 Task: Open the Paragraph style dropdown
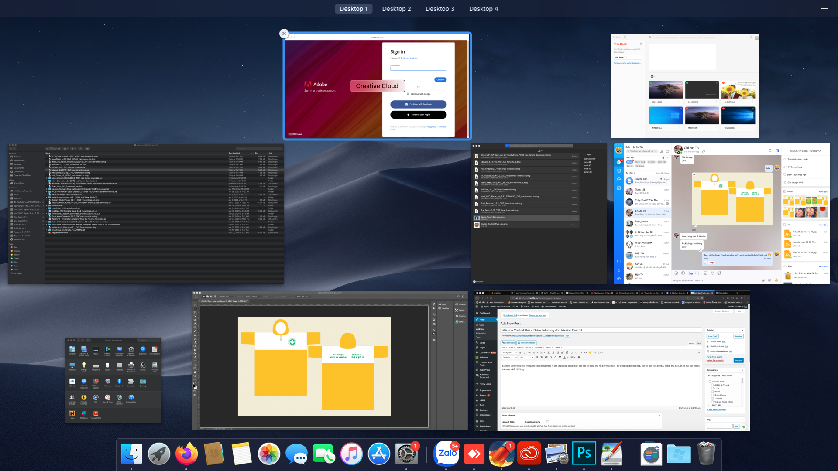click(509, 352)
